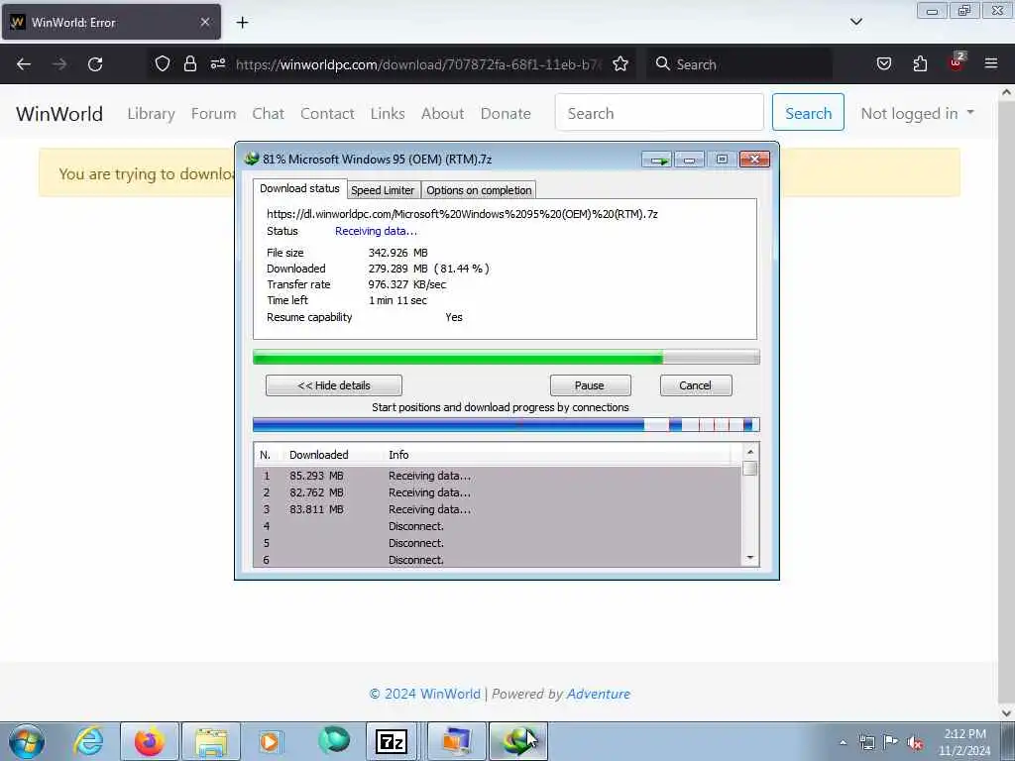Open the green globe taskbar application

pyautogui.click(x=334, y=740)
